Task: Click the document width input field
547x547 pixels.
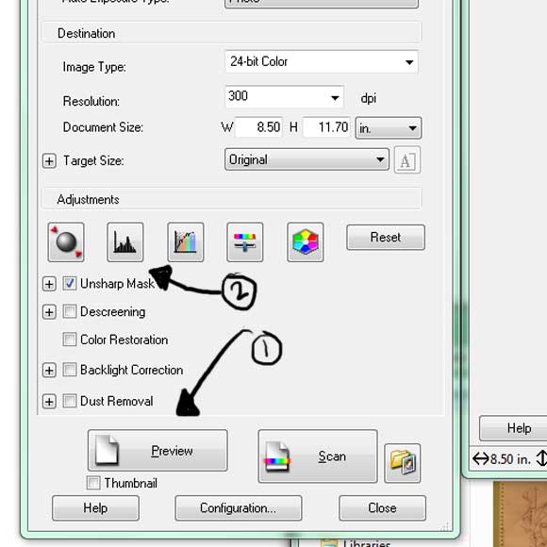Action: [258, 127]
